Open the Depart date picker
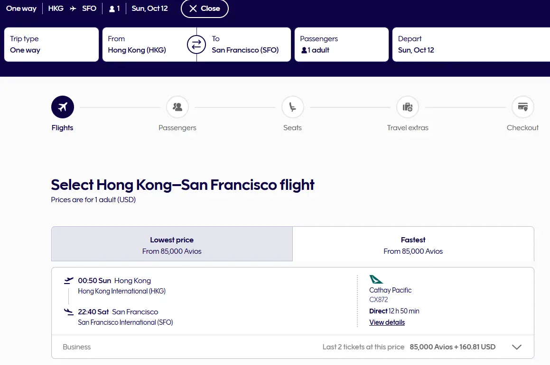Screen dimensions: 550x365 coord(470,45)
